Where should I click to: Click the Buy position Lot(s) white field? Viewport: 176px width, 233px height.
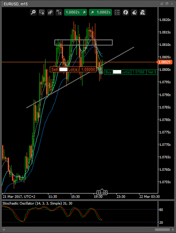pyautogui.click(x=117, y=72)
